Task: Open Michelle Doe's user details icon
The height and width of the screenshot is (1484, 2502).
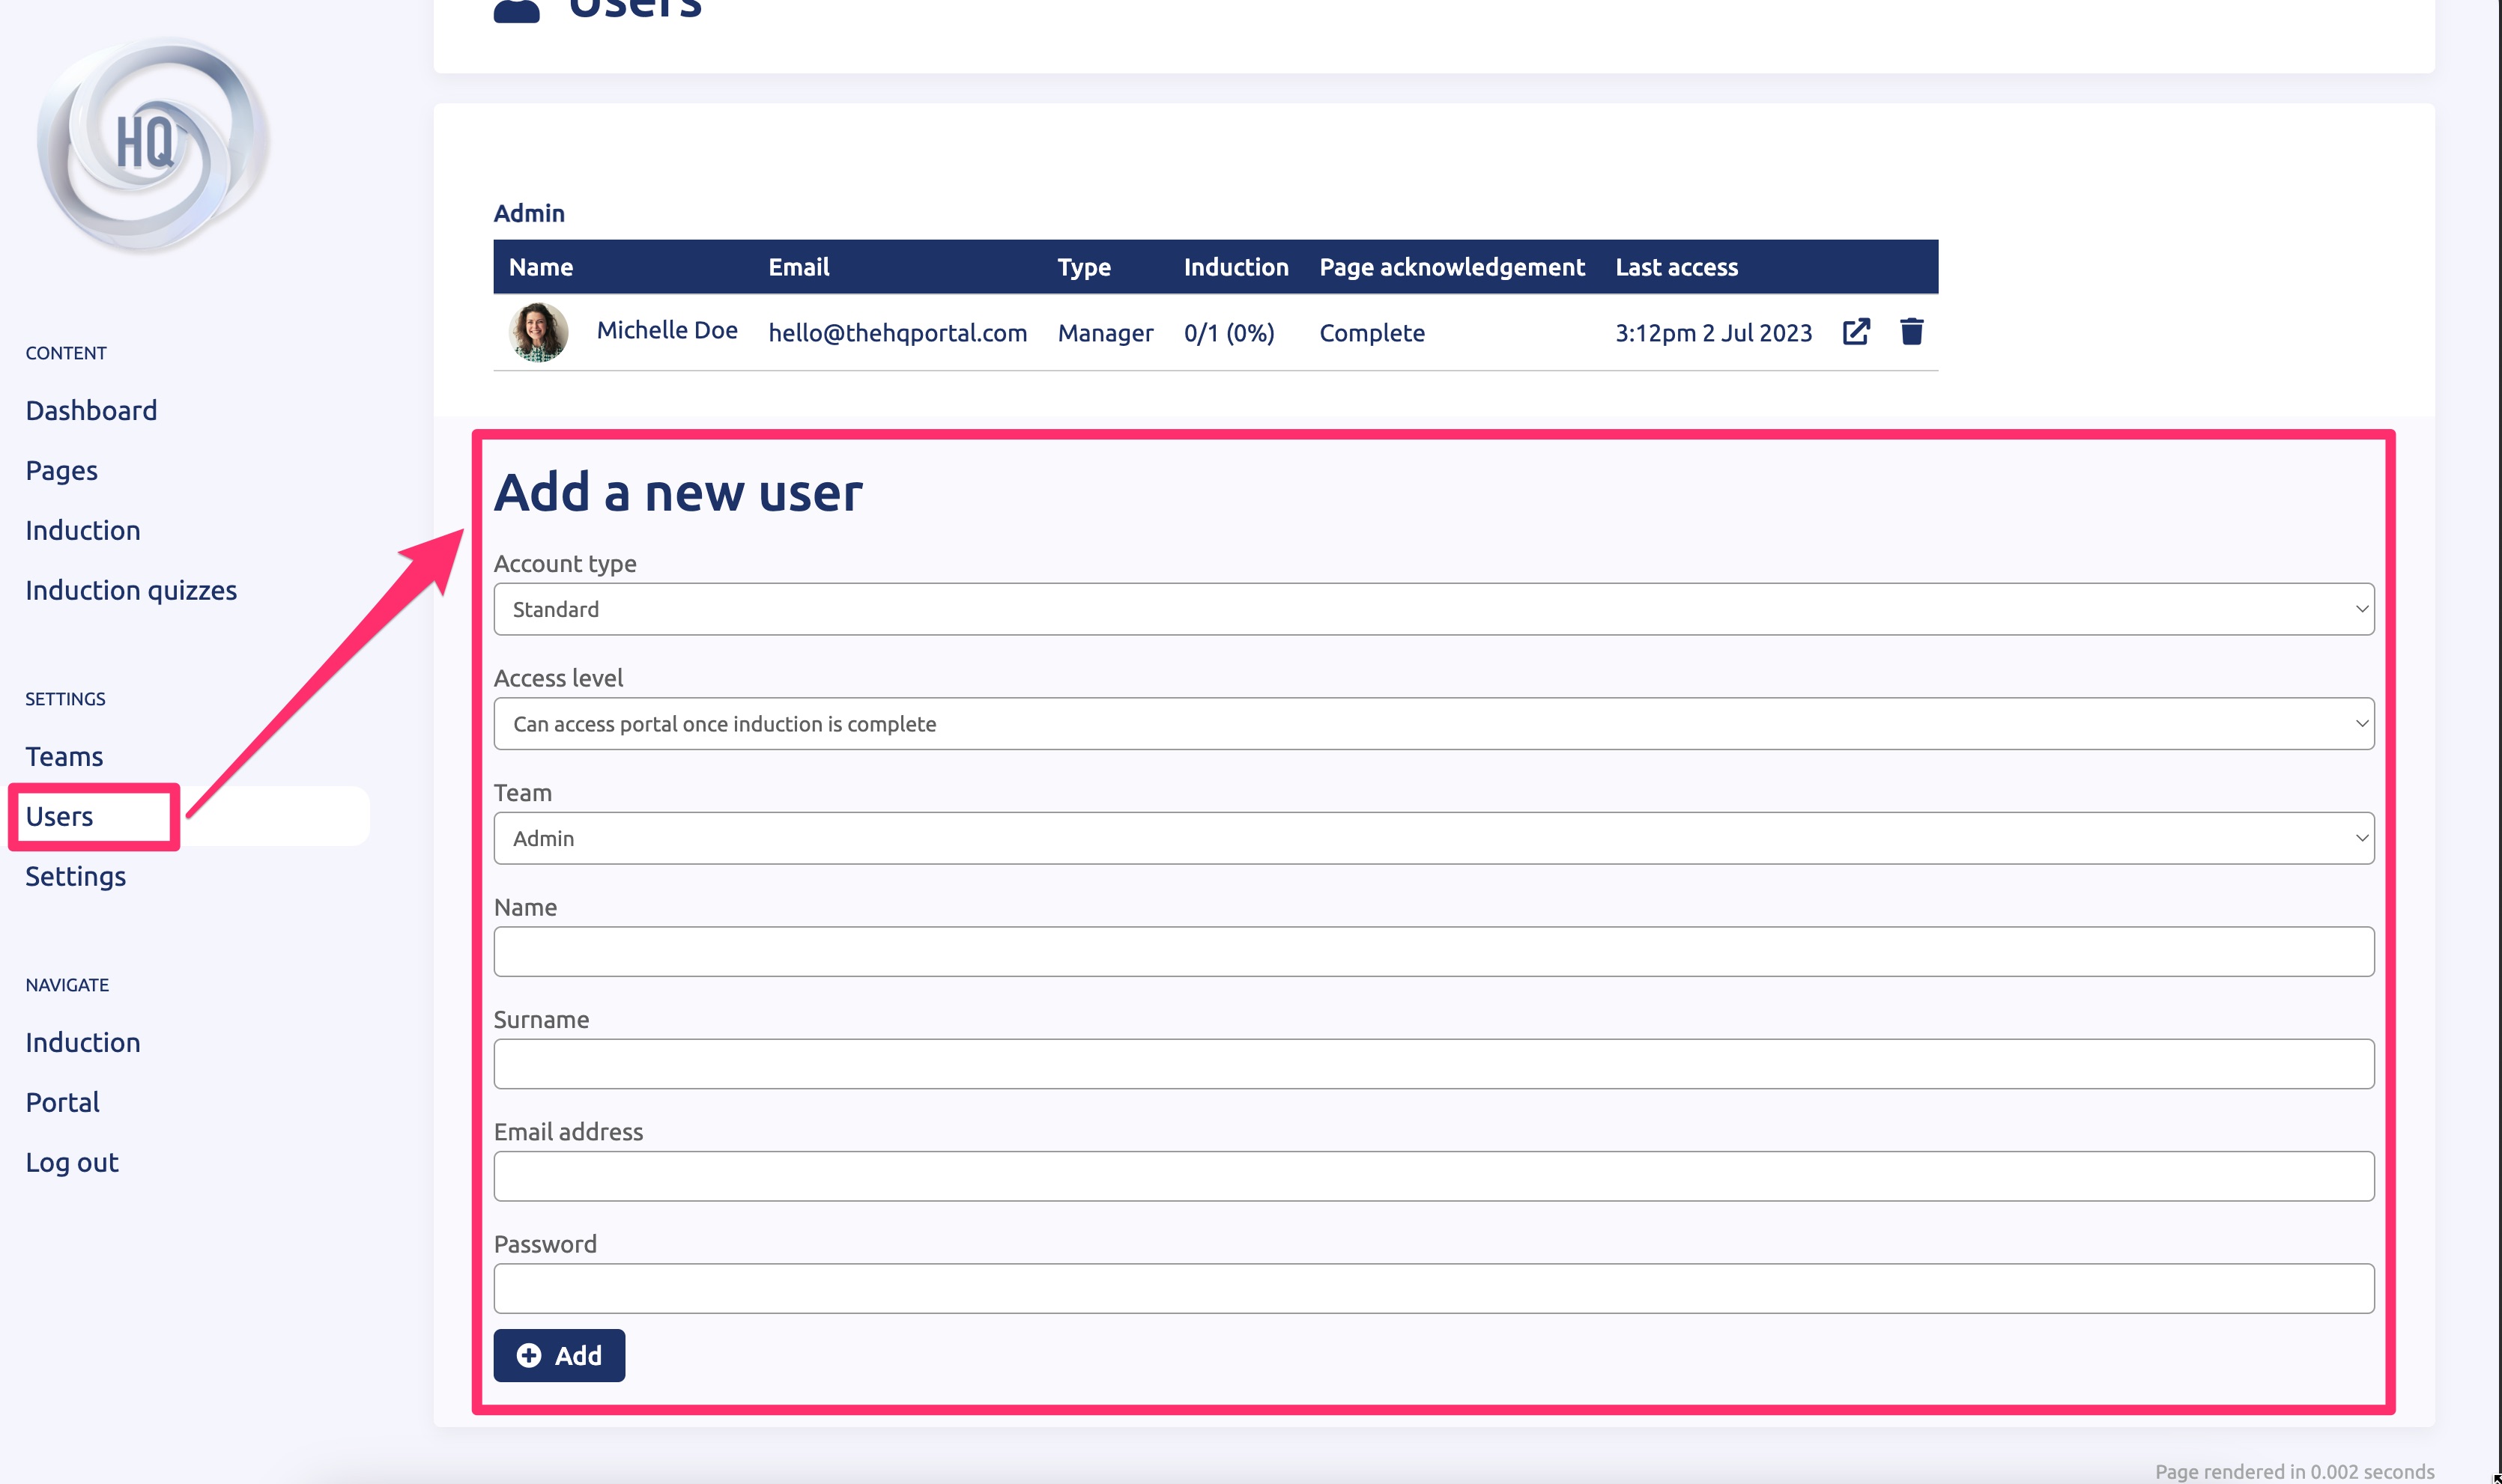Action: point(1856,332)
